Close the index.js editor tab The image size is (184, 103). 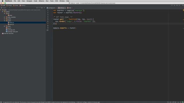[65, 8]
